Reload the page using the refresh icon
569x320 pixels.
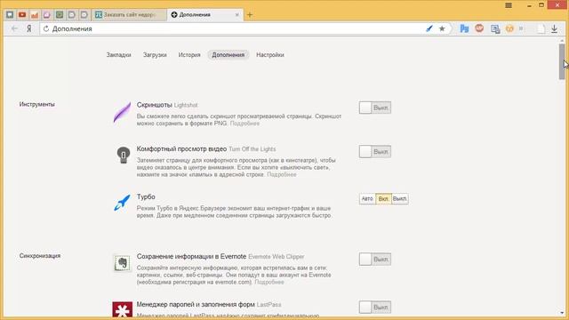click(46, 28)
